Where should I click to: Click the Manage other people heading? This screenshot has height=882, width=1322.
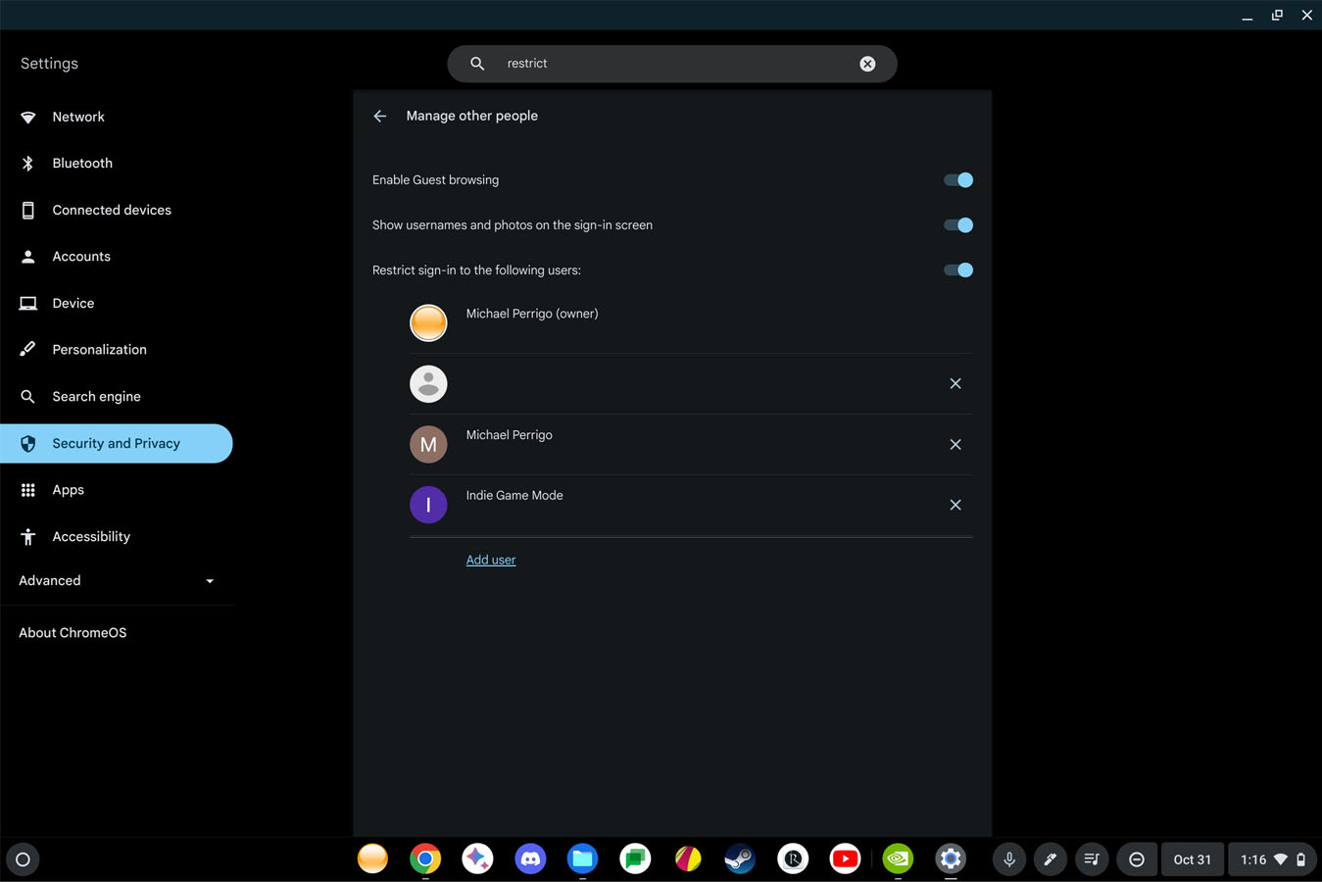point(472,116)
